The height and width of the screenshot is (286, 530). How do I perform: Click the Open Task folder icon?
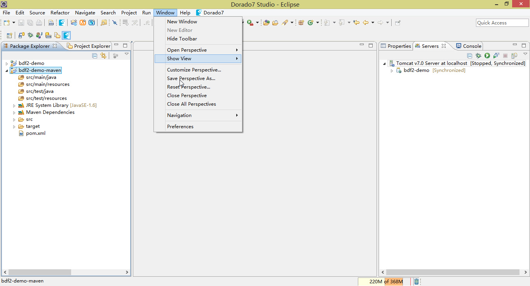(x=275, y=23)
